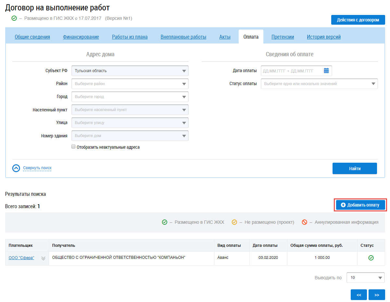The width and height of the screenshot is (390, 302).
Task: Open the Акты tab
Action: point(225,37)
